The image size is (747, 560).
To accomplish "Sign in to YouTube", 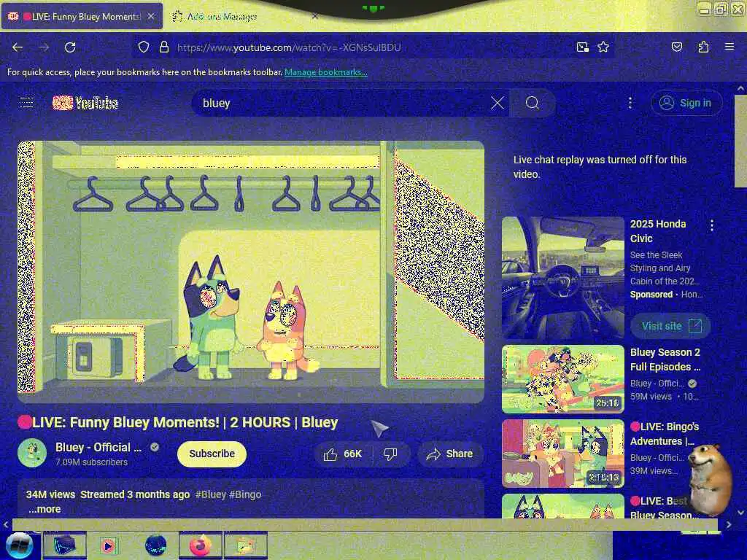I will [686, 103].
